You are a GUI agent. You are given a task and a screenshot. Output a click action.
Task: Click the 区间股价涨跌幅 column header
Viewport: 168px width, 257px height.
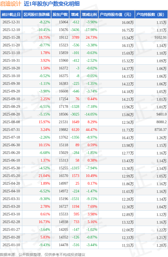(36, 15)
